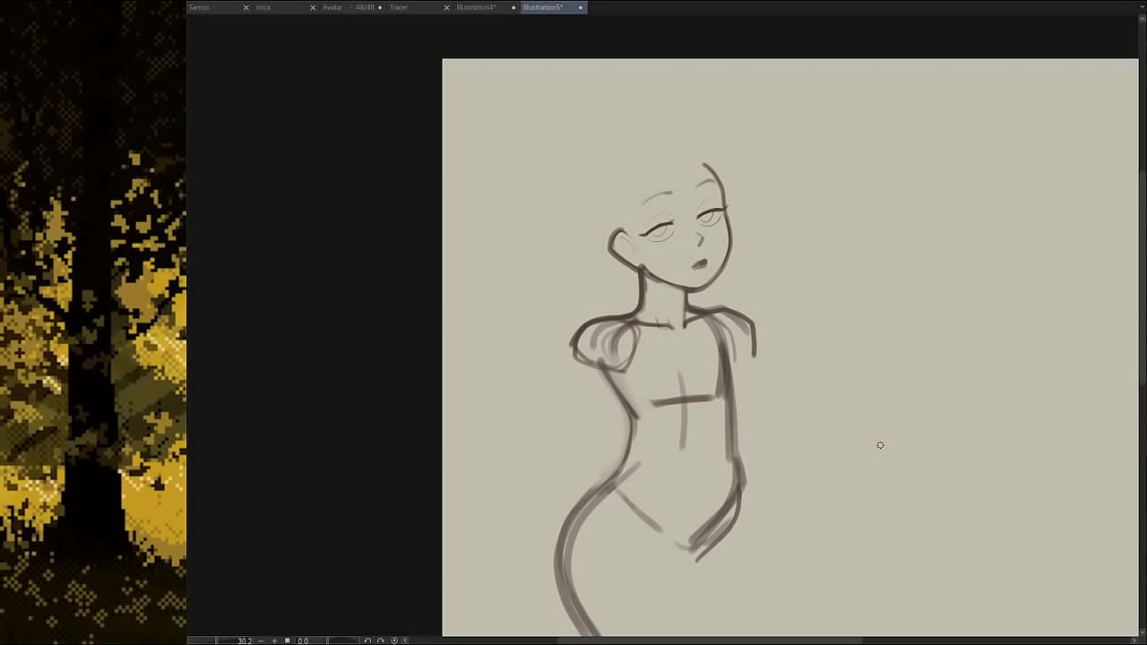Image resolution: width=1147 pixels, height=645 pixels.
Task: Open the mica document tab
Action: tap(263, 7)
